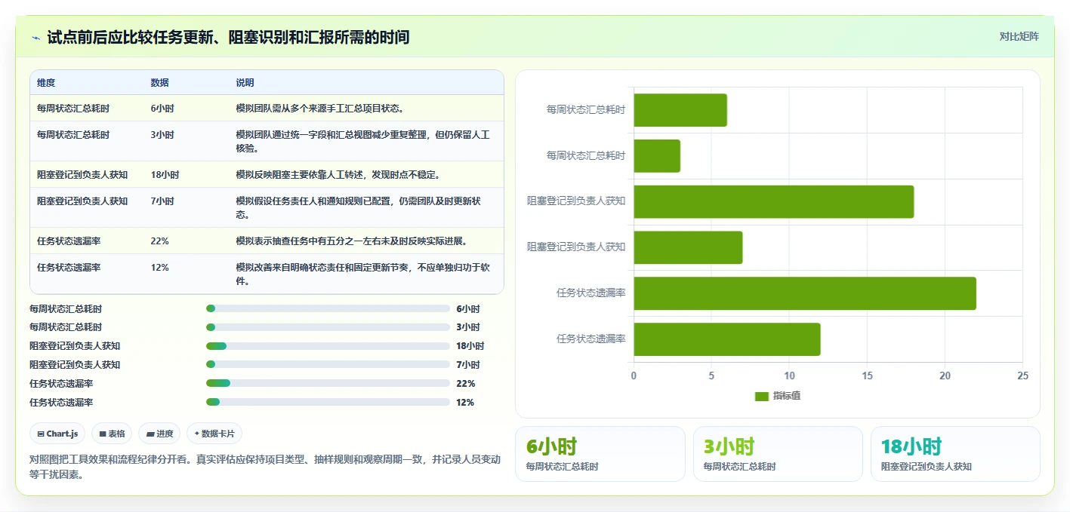Click the progress bar labeled 7小时
This screenshot has width=1070, height=512.
(328, 365)
